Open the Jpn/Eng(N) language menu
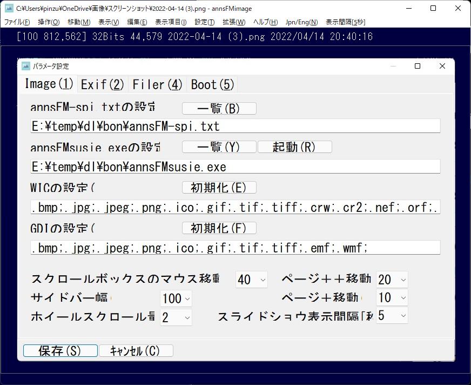471x385 pixels. point(301,22)
